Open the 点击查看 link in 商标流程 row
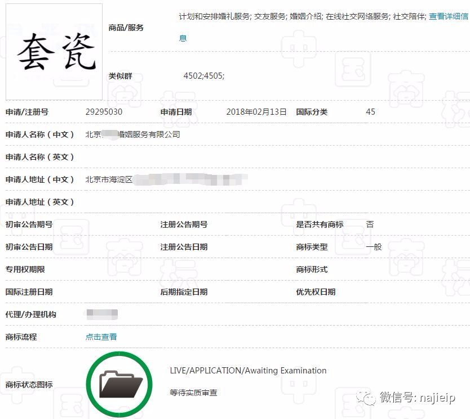Screen dimensions: 470x419 (101, 337)
